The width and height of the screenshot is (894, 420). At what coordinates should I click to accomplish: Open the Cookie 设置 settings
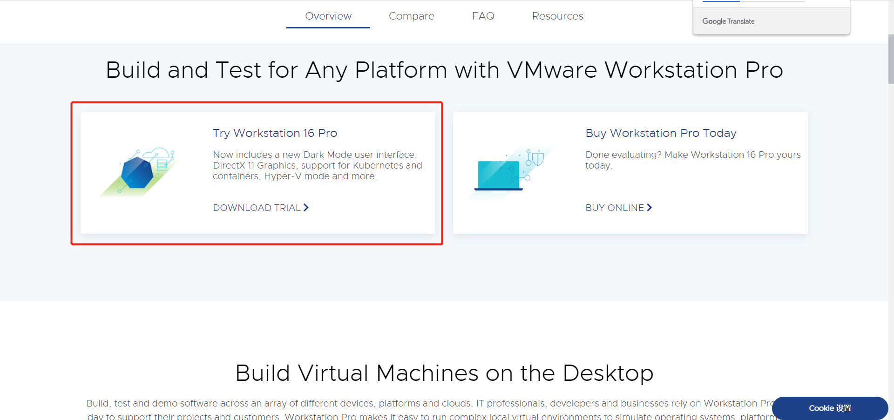pyautogui.click(x=830, y=408)
